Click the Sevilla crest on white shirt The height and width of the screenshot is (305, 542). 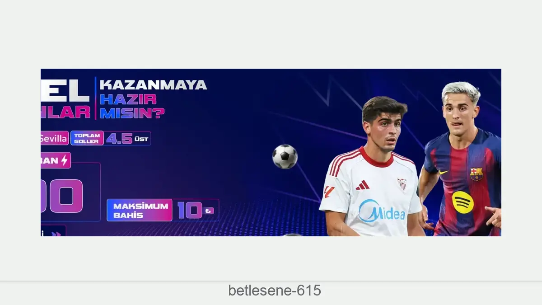pyautogui.click(x=402, y=184)
